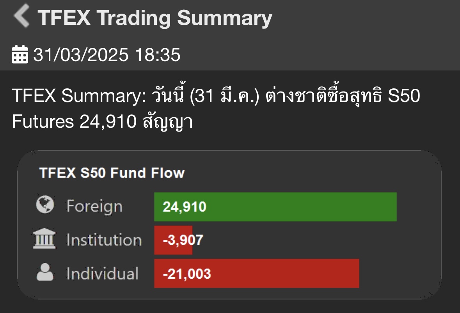Click the -3,907 value label
460x313 pixels.
183,240
